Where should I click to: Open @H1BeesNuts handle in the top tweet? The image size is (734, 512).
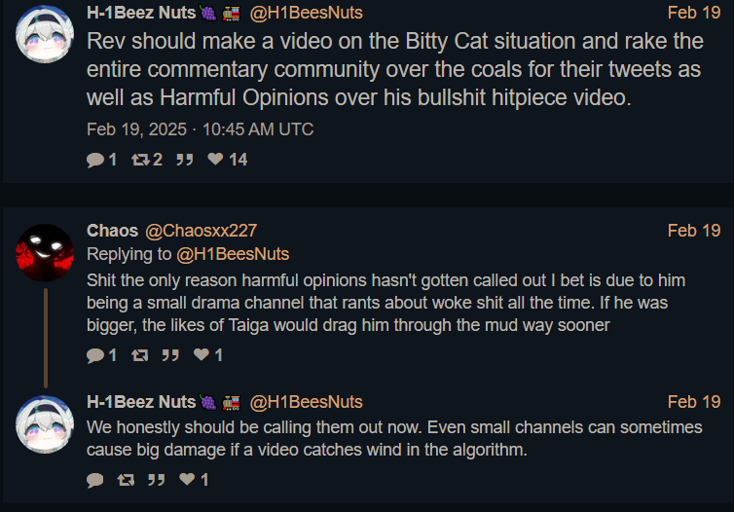coord(306,13)
